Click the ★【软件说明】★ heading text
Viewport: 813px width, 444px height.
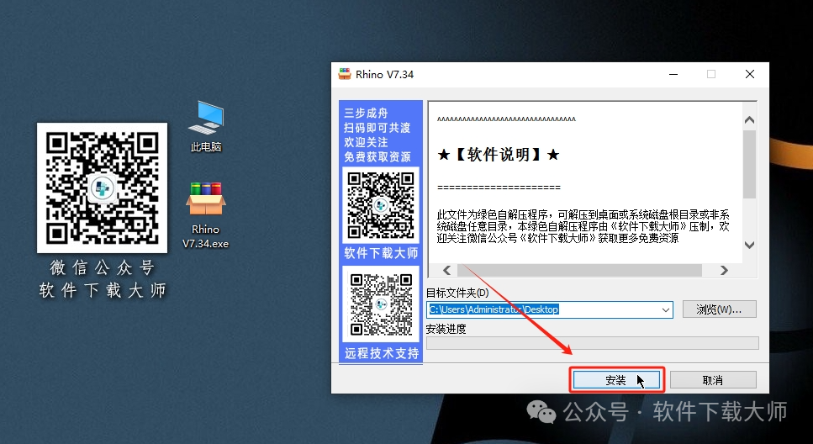coord(499,155)
